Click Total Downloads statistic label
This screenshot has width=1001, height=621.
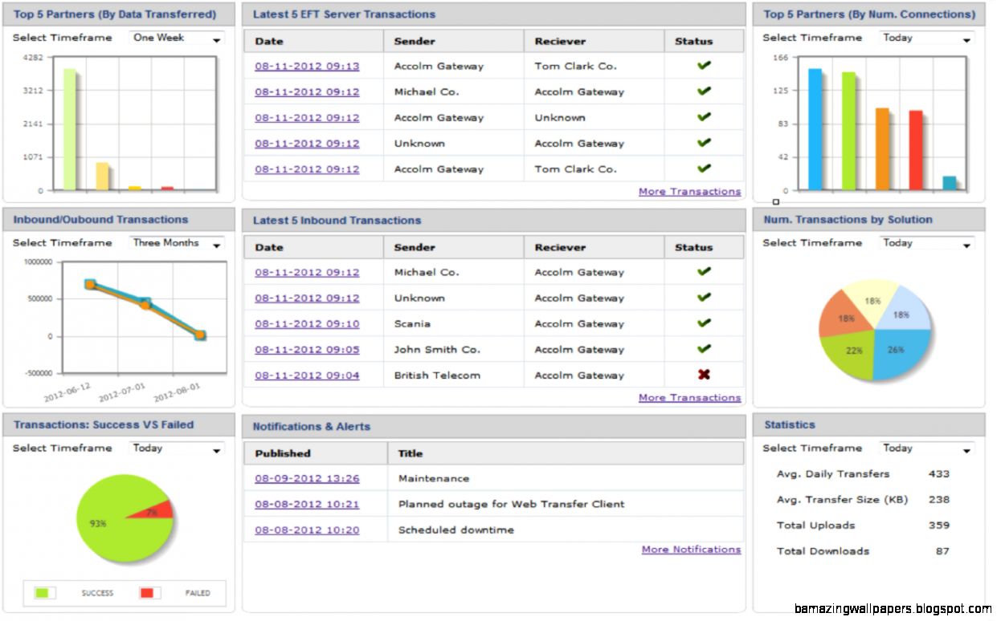[823, 551]
